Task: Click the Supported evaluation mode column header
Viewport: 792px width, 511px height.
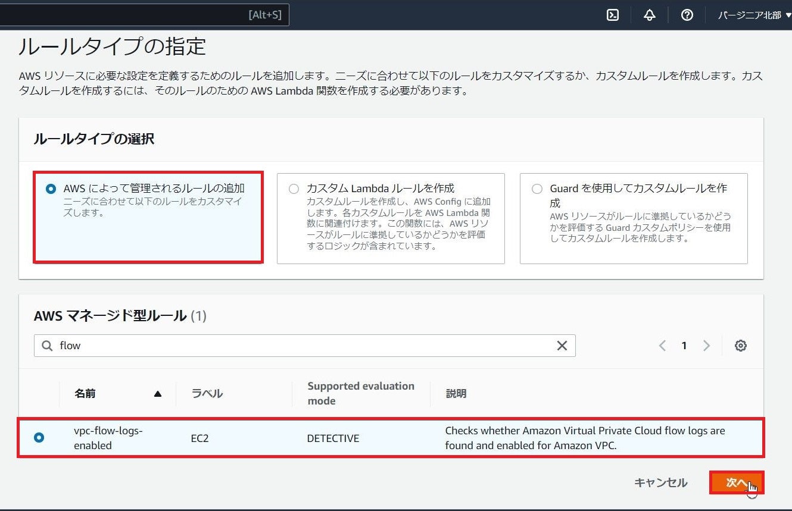Action: [361, 393]
